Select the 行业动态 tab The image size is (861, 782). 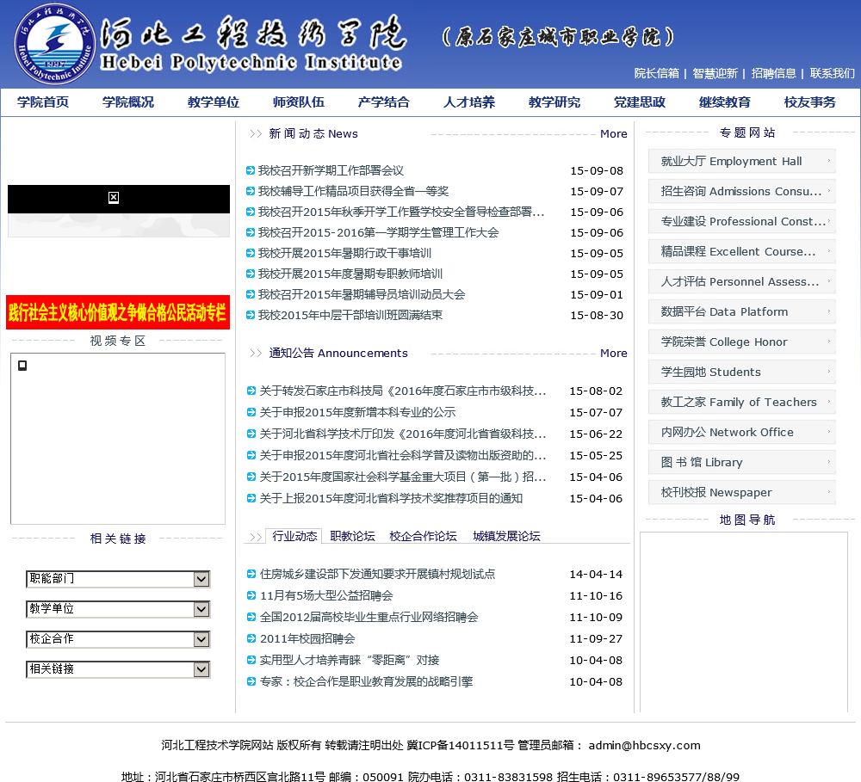pyautogui.click(x=294, y=536)
